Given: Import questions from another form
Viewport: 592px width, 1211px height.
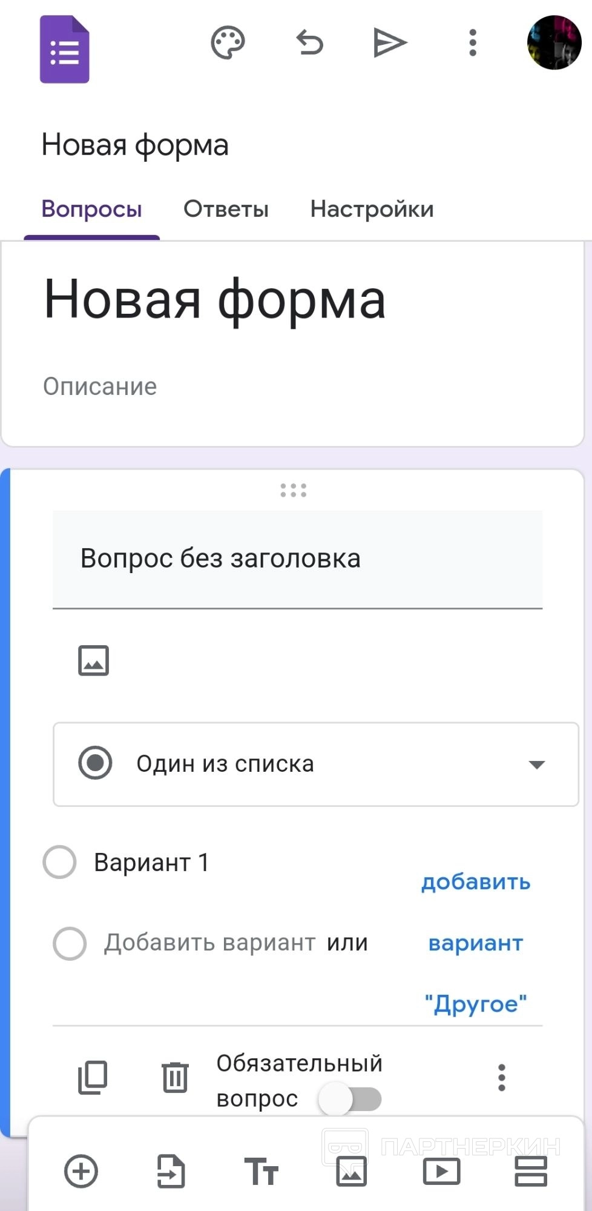Looking at the screenshot, I should 171,1171.
